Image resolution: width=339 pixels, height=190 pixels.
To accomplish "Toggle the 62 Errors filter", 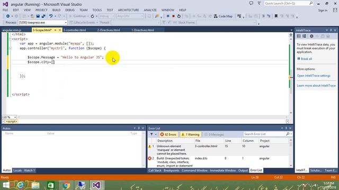I will 168,135.
